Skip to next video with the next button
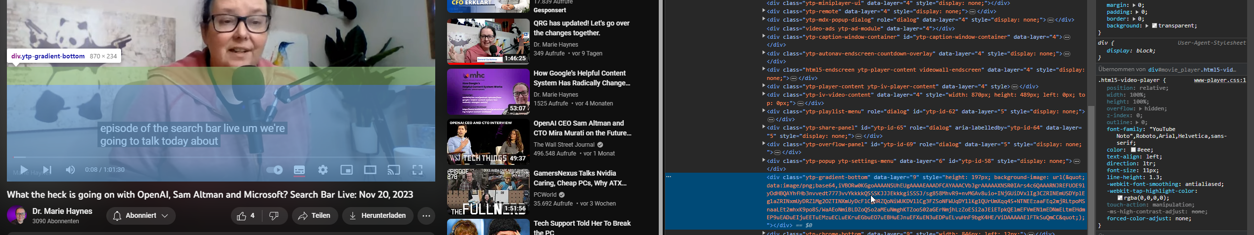The height and width of the screenshot is (235, 1254). coord(47,170)
